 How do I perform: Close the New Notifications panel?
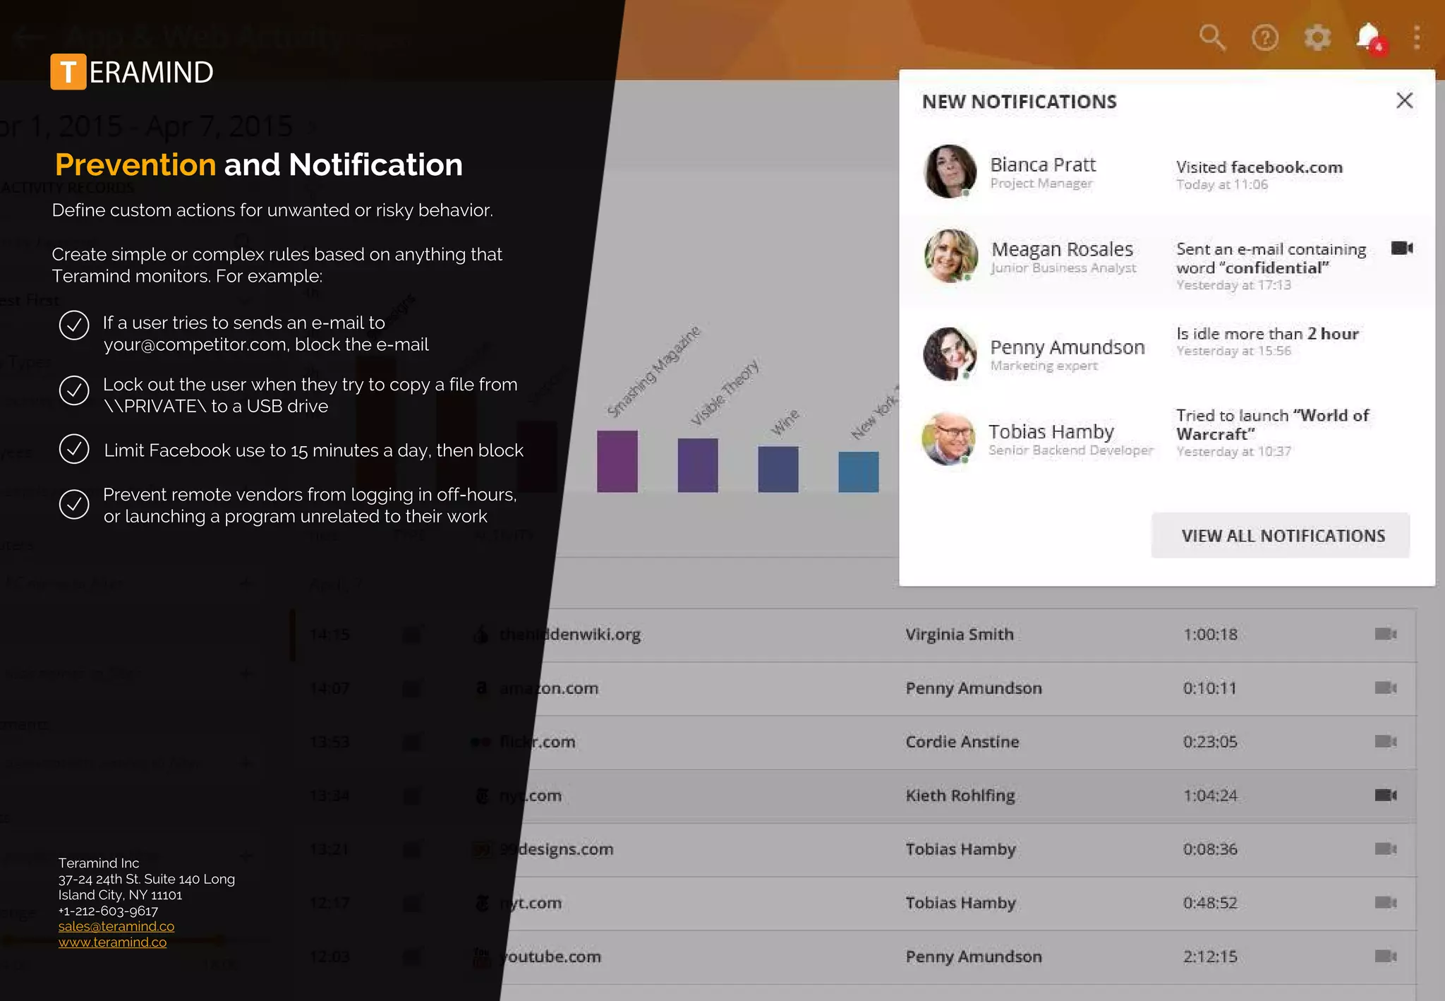tap(1404, 100)
